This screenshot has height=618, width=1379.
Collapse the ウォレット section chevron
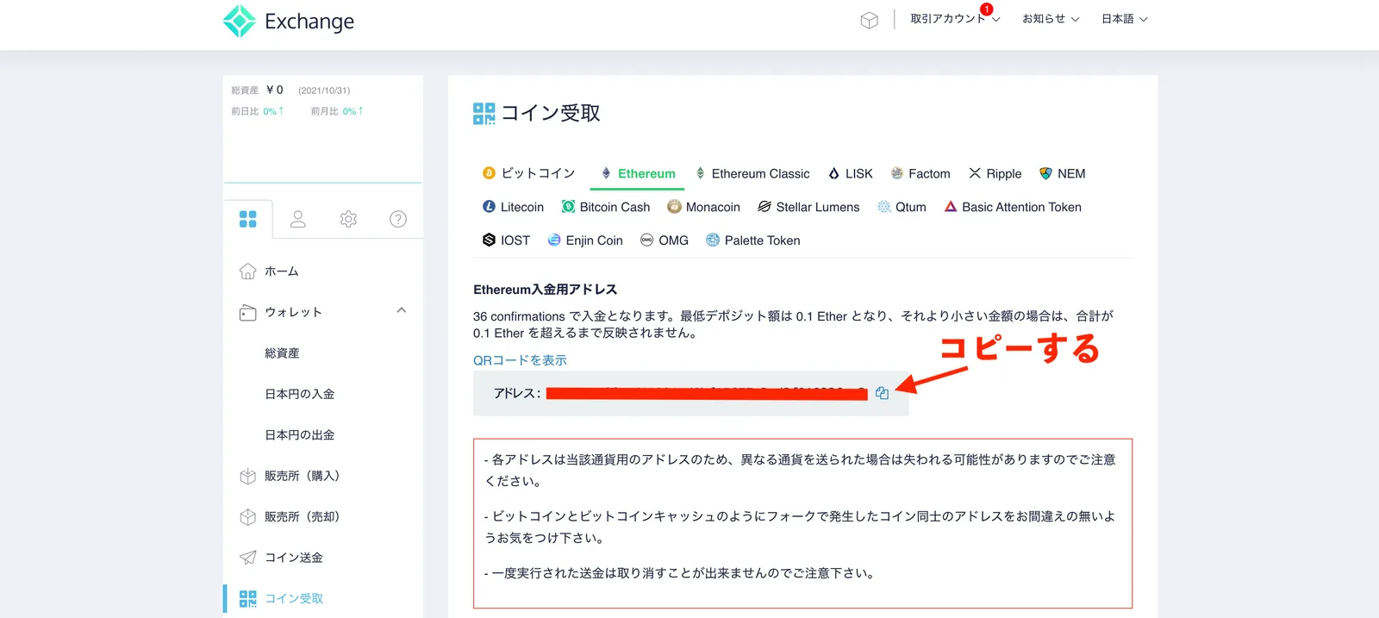pos(401,310)
